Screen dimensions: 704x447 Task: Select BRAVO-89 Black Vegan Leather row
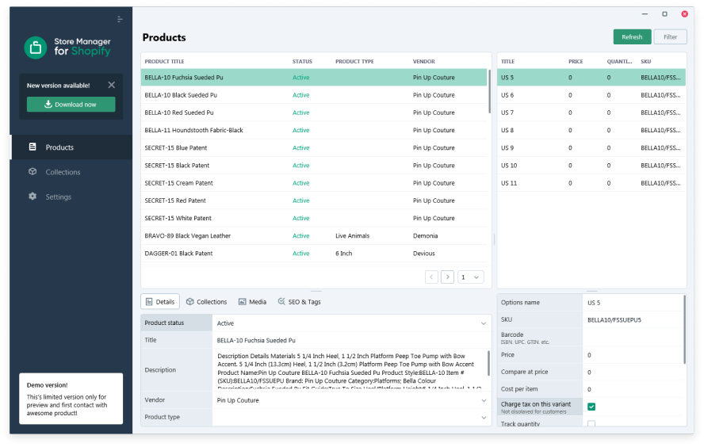(x=314, y=235)
